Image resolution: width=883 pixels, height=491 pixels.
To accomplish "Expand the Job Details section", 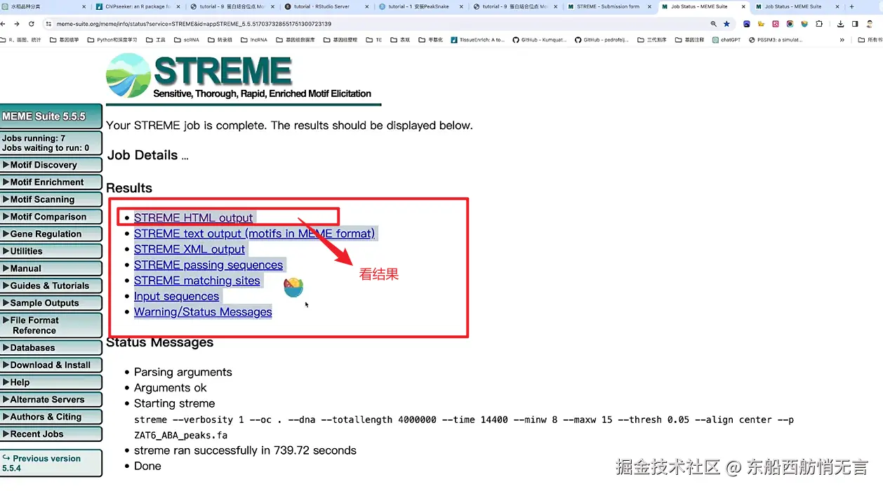I will pos(147,156).
